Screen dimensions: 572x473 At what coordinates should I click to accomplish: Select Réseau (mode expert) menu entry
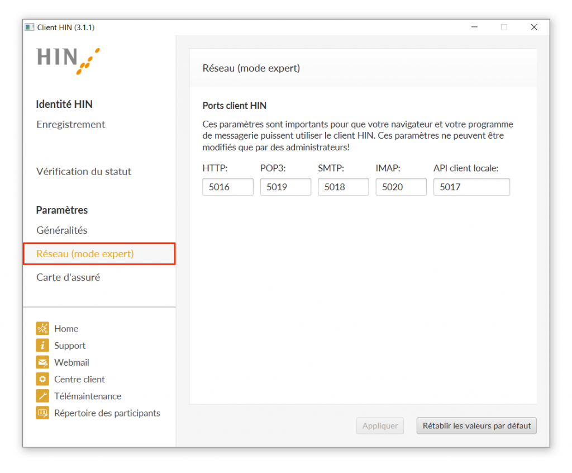[x=99, y=253]
